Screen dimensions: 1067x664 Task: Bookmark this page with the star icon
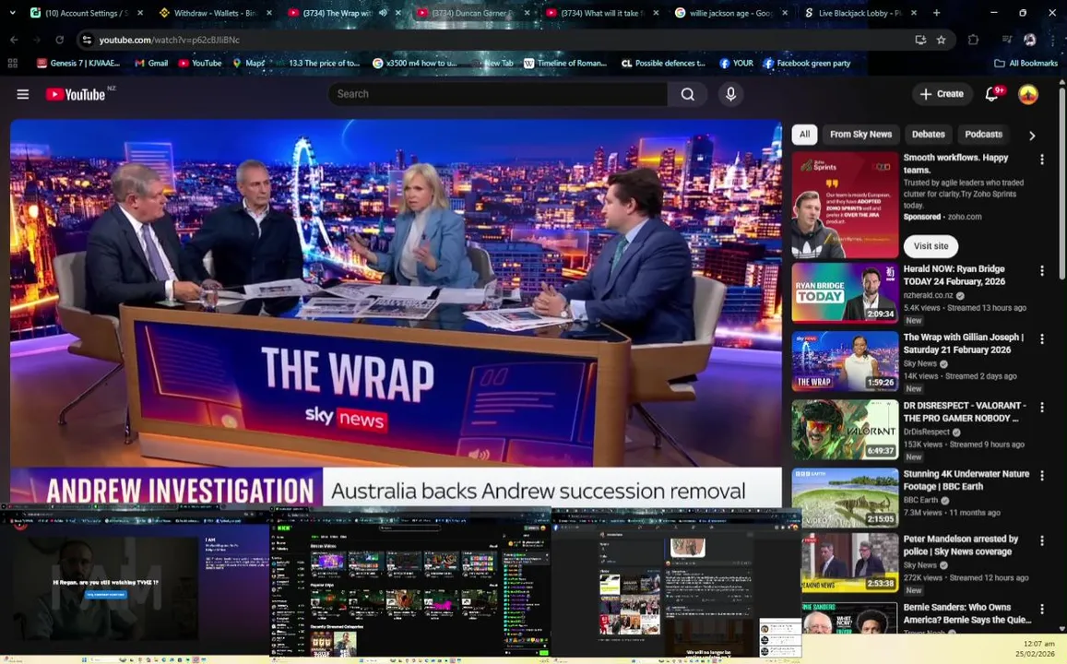click(x=941, y=41)
